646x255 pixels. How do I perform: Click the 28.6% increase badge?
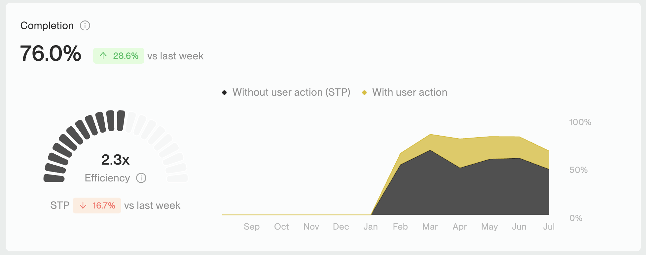(x=119, y=56)
